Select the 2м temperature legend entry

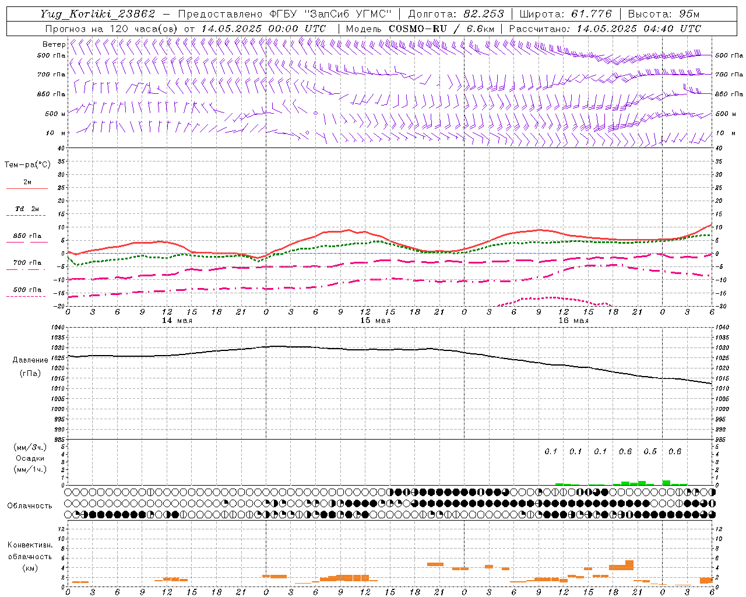(27, 182)
